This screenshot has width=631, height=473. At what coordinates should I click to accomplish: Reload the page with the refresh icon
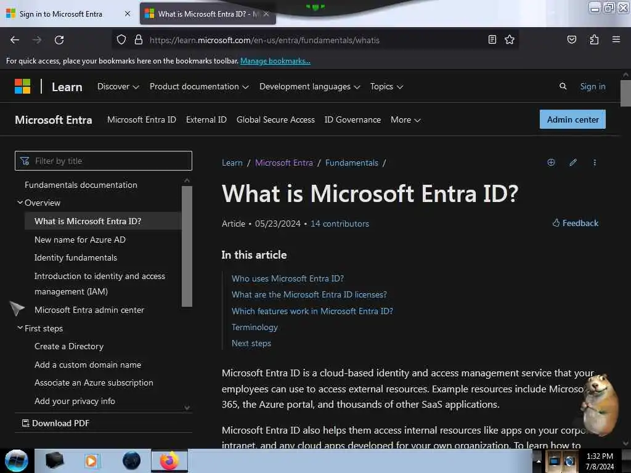(x=59, y=40)
